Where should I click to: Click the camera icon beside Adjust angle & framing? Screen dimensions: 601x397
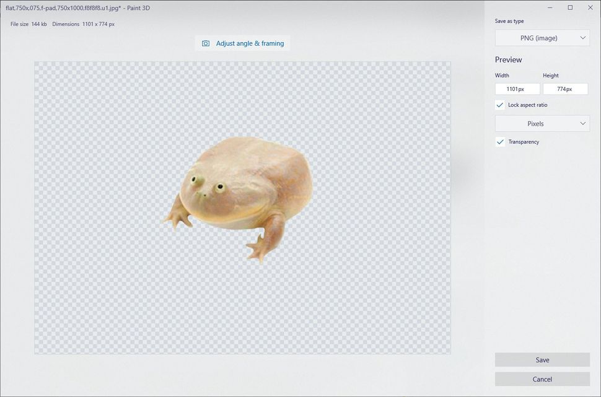pyautogui.click(x=205, y=43)
